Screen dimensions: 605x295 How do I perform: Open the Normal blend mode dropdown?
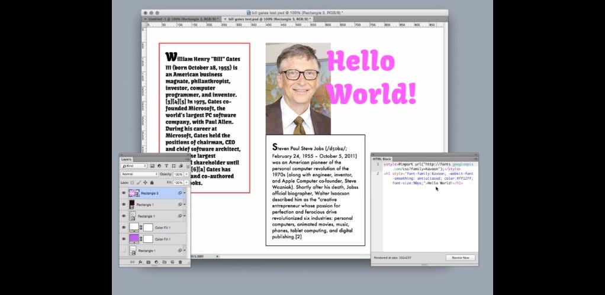point(140,174)
